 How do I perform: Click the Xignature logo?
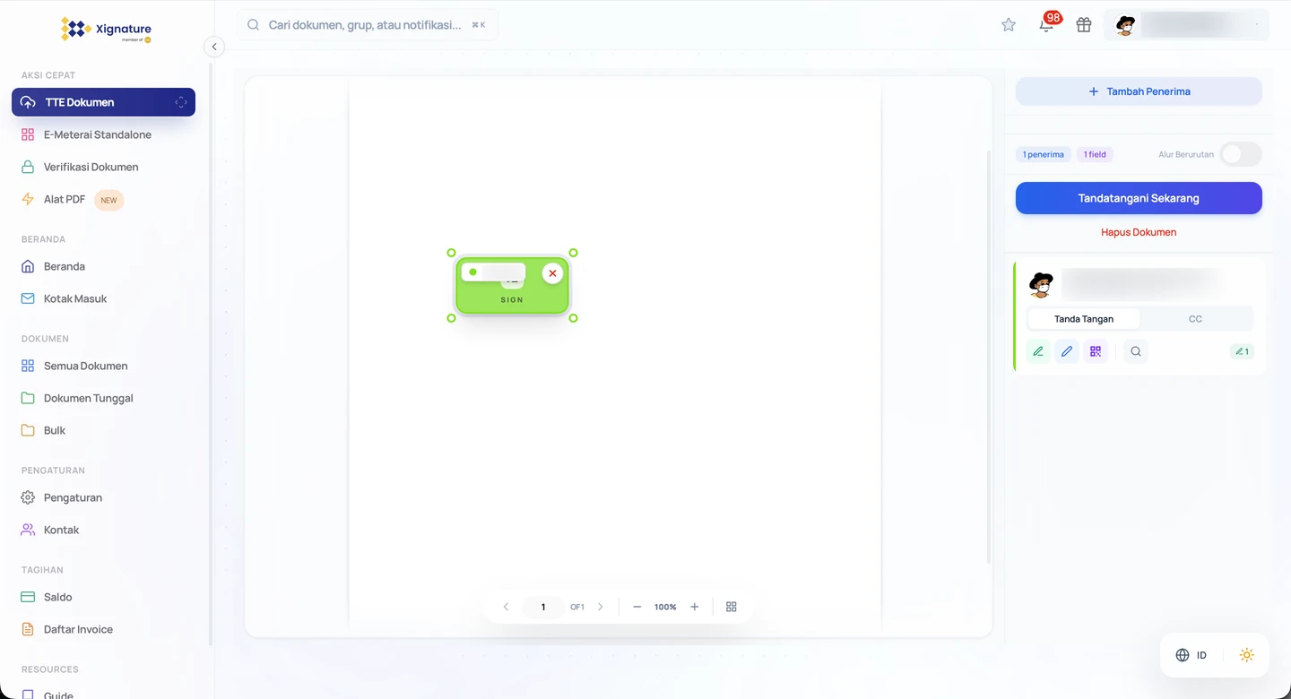[x=106, y=30]
